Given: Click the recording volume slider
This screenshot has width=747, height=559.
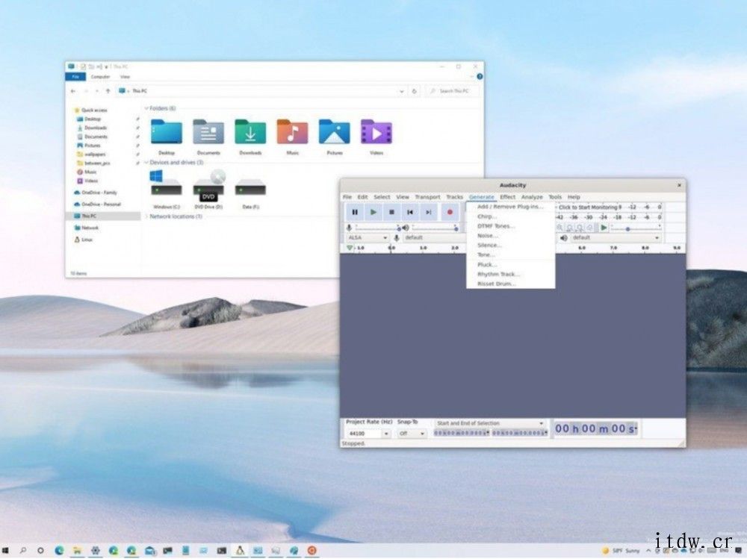Looking at the screenshot, I should (x=377, y=228).
